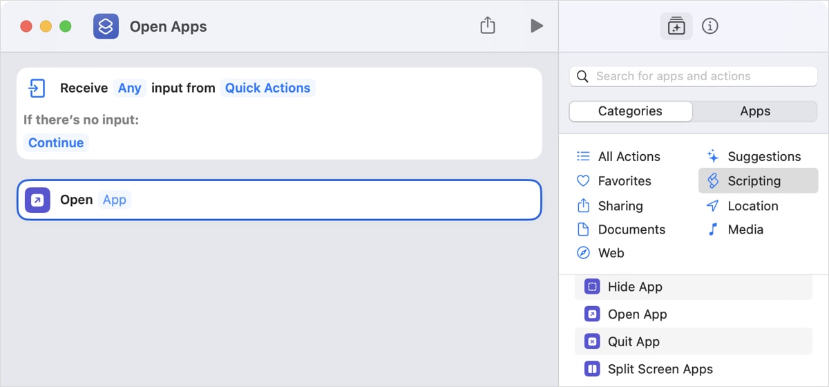Select Sharing category
Image resolution: width=829 pixels, height=387 pixels.
(x=620, y=206)
